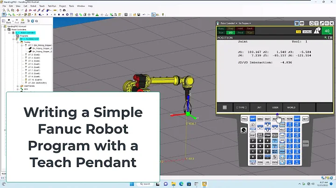336x188 pixels.
Task: Click the pendant screen zoom icon
Action: point(326,38)
